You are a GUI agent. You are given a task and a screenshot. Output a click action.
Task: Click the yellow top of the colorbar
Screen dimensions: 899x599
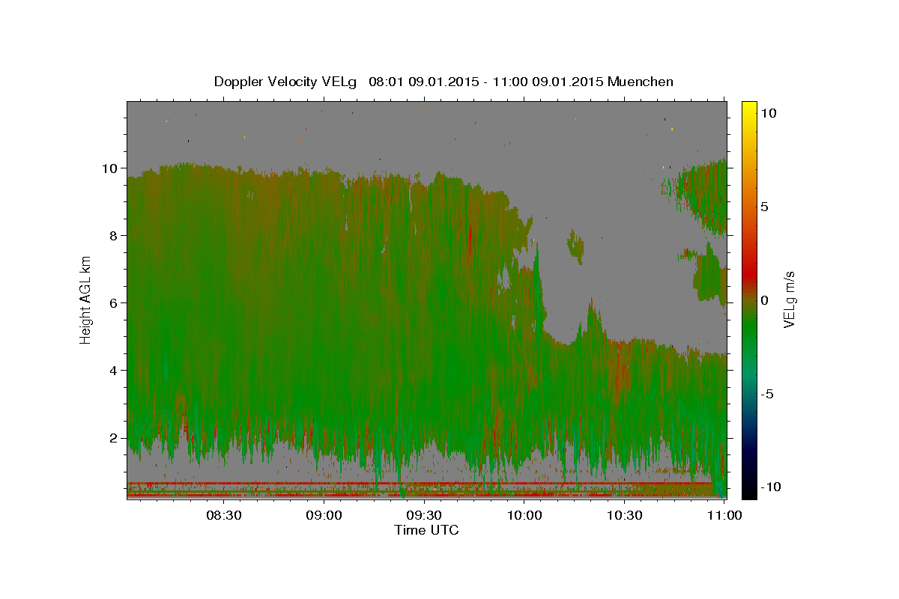point(749,109)
